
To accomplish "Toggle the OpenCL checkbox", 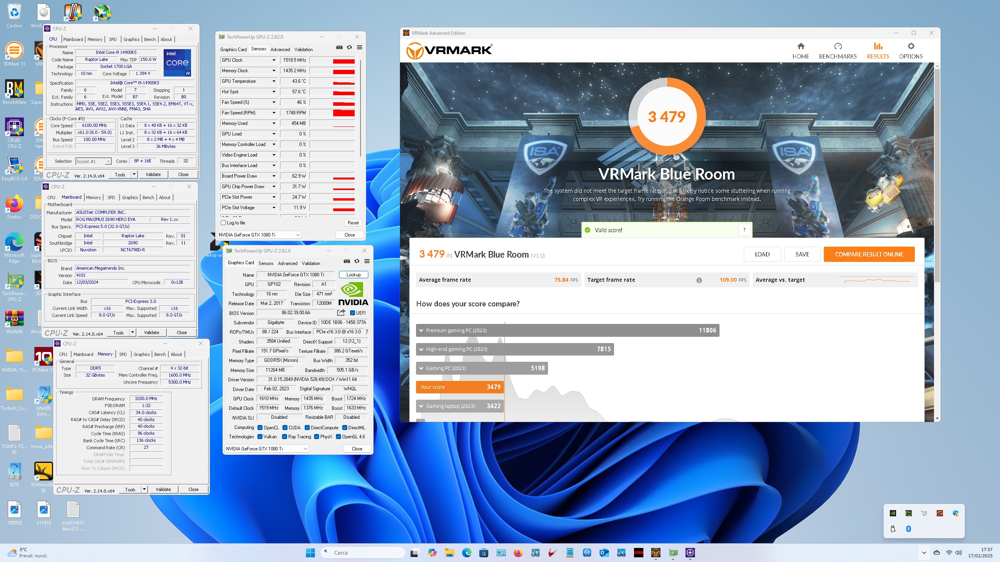I will pos(260,428).
